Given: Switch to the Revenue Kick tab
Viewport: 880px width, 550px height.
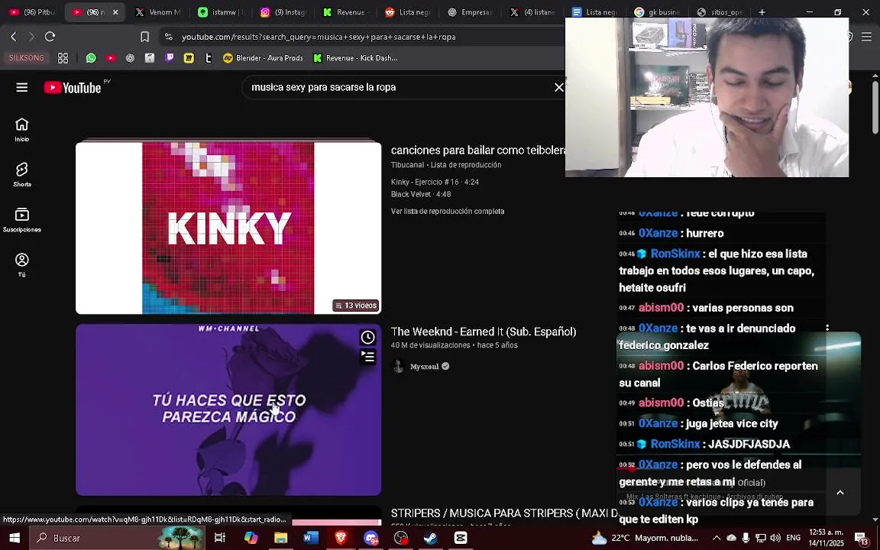Looking at the screenshot, I should pos(346,11).
